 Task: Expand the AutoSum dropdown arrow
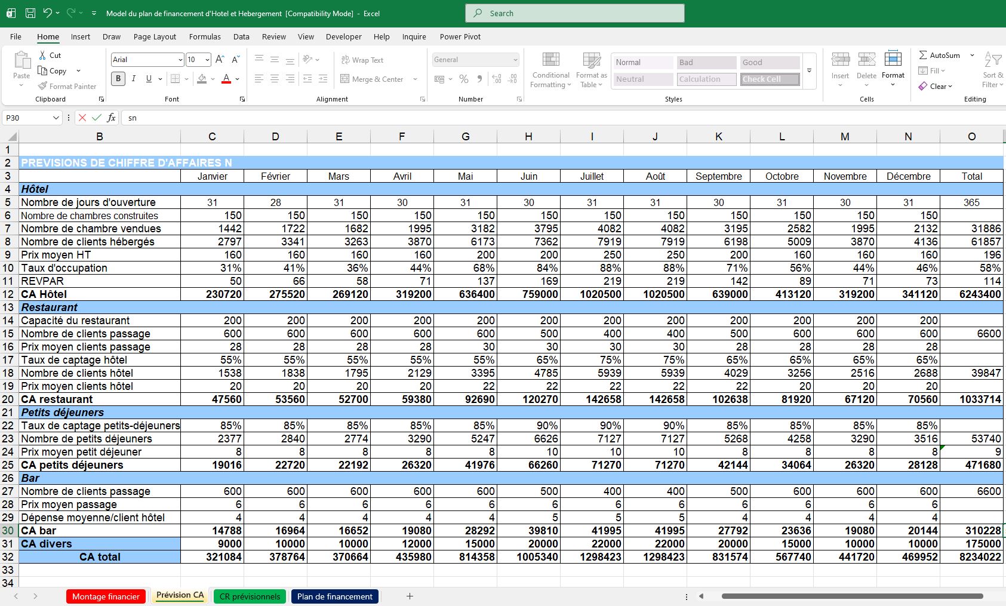coord(972,55)
